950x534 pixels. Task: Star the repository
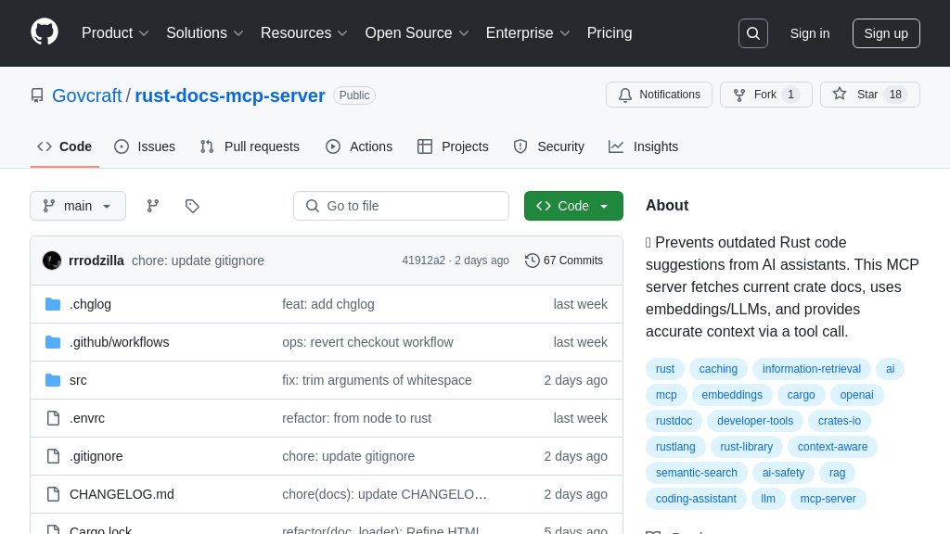pyautogui.click(x=869, y=95)
